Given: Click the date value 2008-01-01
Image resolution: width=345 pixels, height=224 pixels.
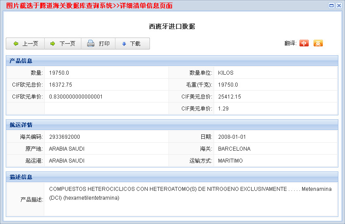Looking at the screenshot, I should pyautogui.click(x=231, y=137).
